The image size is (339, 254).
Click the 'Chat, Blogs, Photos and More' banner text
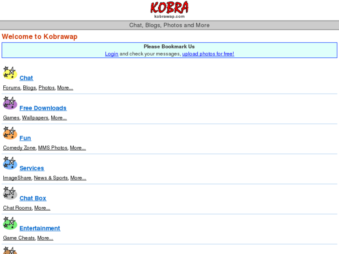pyautogui.click(x=169, y=25)
